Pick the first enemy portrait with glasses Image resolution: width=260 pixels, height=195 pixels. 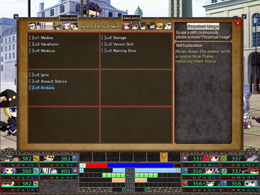coord(32,26)
